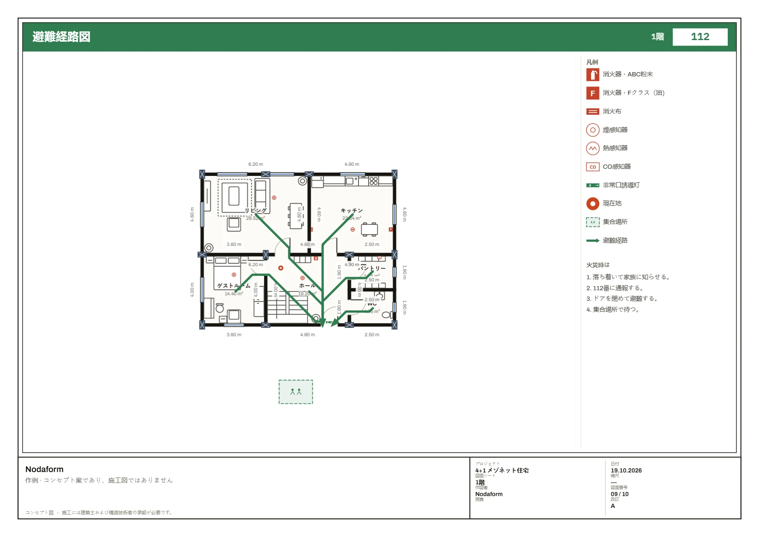This screenshot has height=537, width=759.
Task: Click the you-are-here marker in the hall
Action: pyautogui.click(x=280, y=268)
